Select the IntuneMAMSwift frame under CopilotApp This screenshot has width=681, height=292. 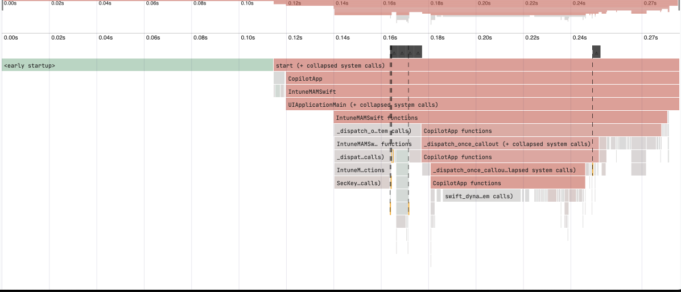[x=482, y=91]
